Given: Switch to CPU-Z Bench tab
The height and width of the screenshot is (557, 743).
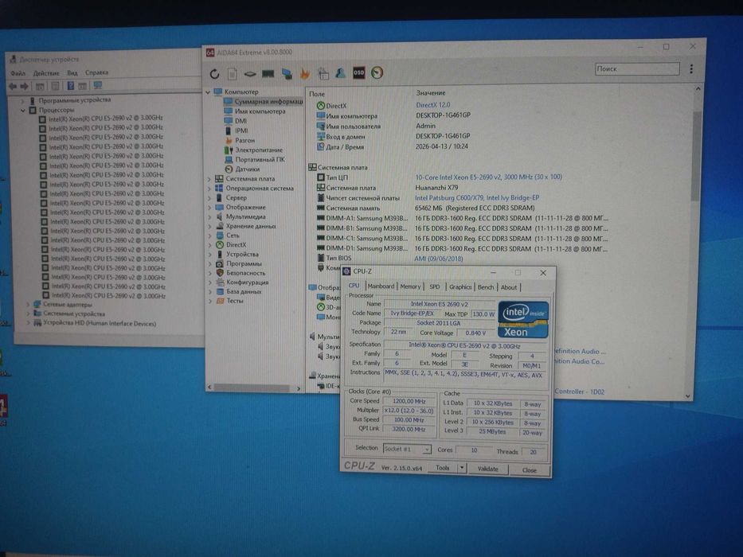Looking at the screenshot, I should 486,287.
